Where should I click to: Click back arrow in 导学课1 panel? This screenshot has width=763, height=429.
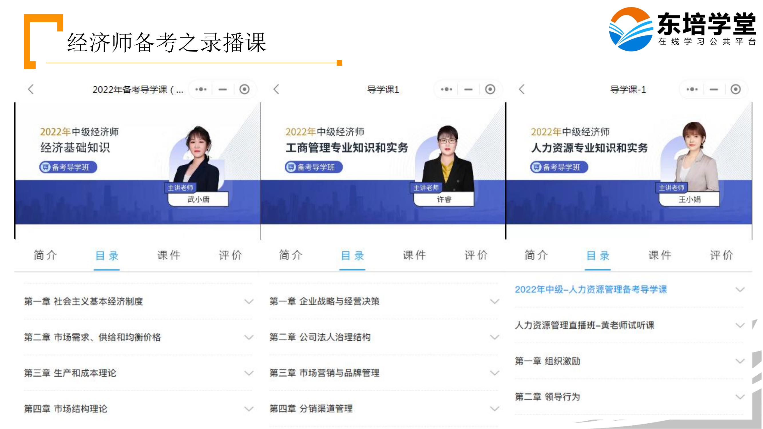coord(276,89)
